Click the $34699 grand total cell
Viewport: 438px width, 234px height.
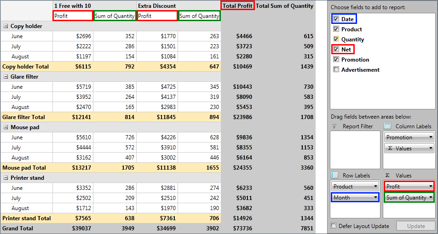pyautogui.click(x=166, y=228)
